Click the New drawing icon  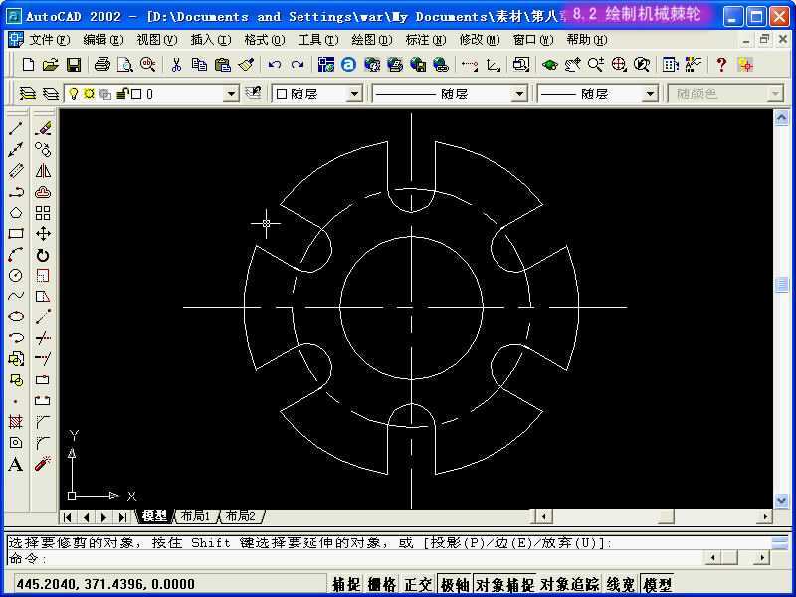[x=29, y=65]
